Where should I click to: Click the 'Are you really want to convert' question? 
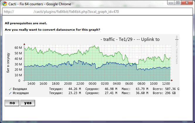pos(52,30)
